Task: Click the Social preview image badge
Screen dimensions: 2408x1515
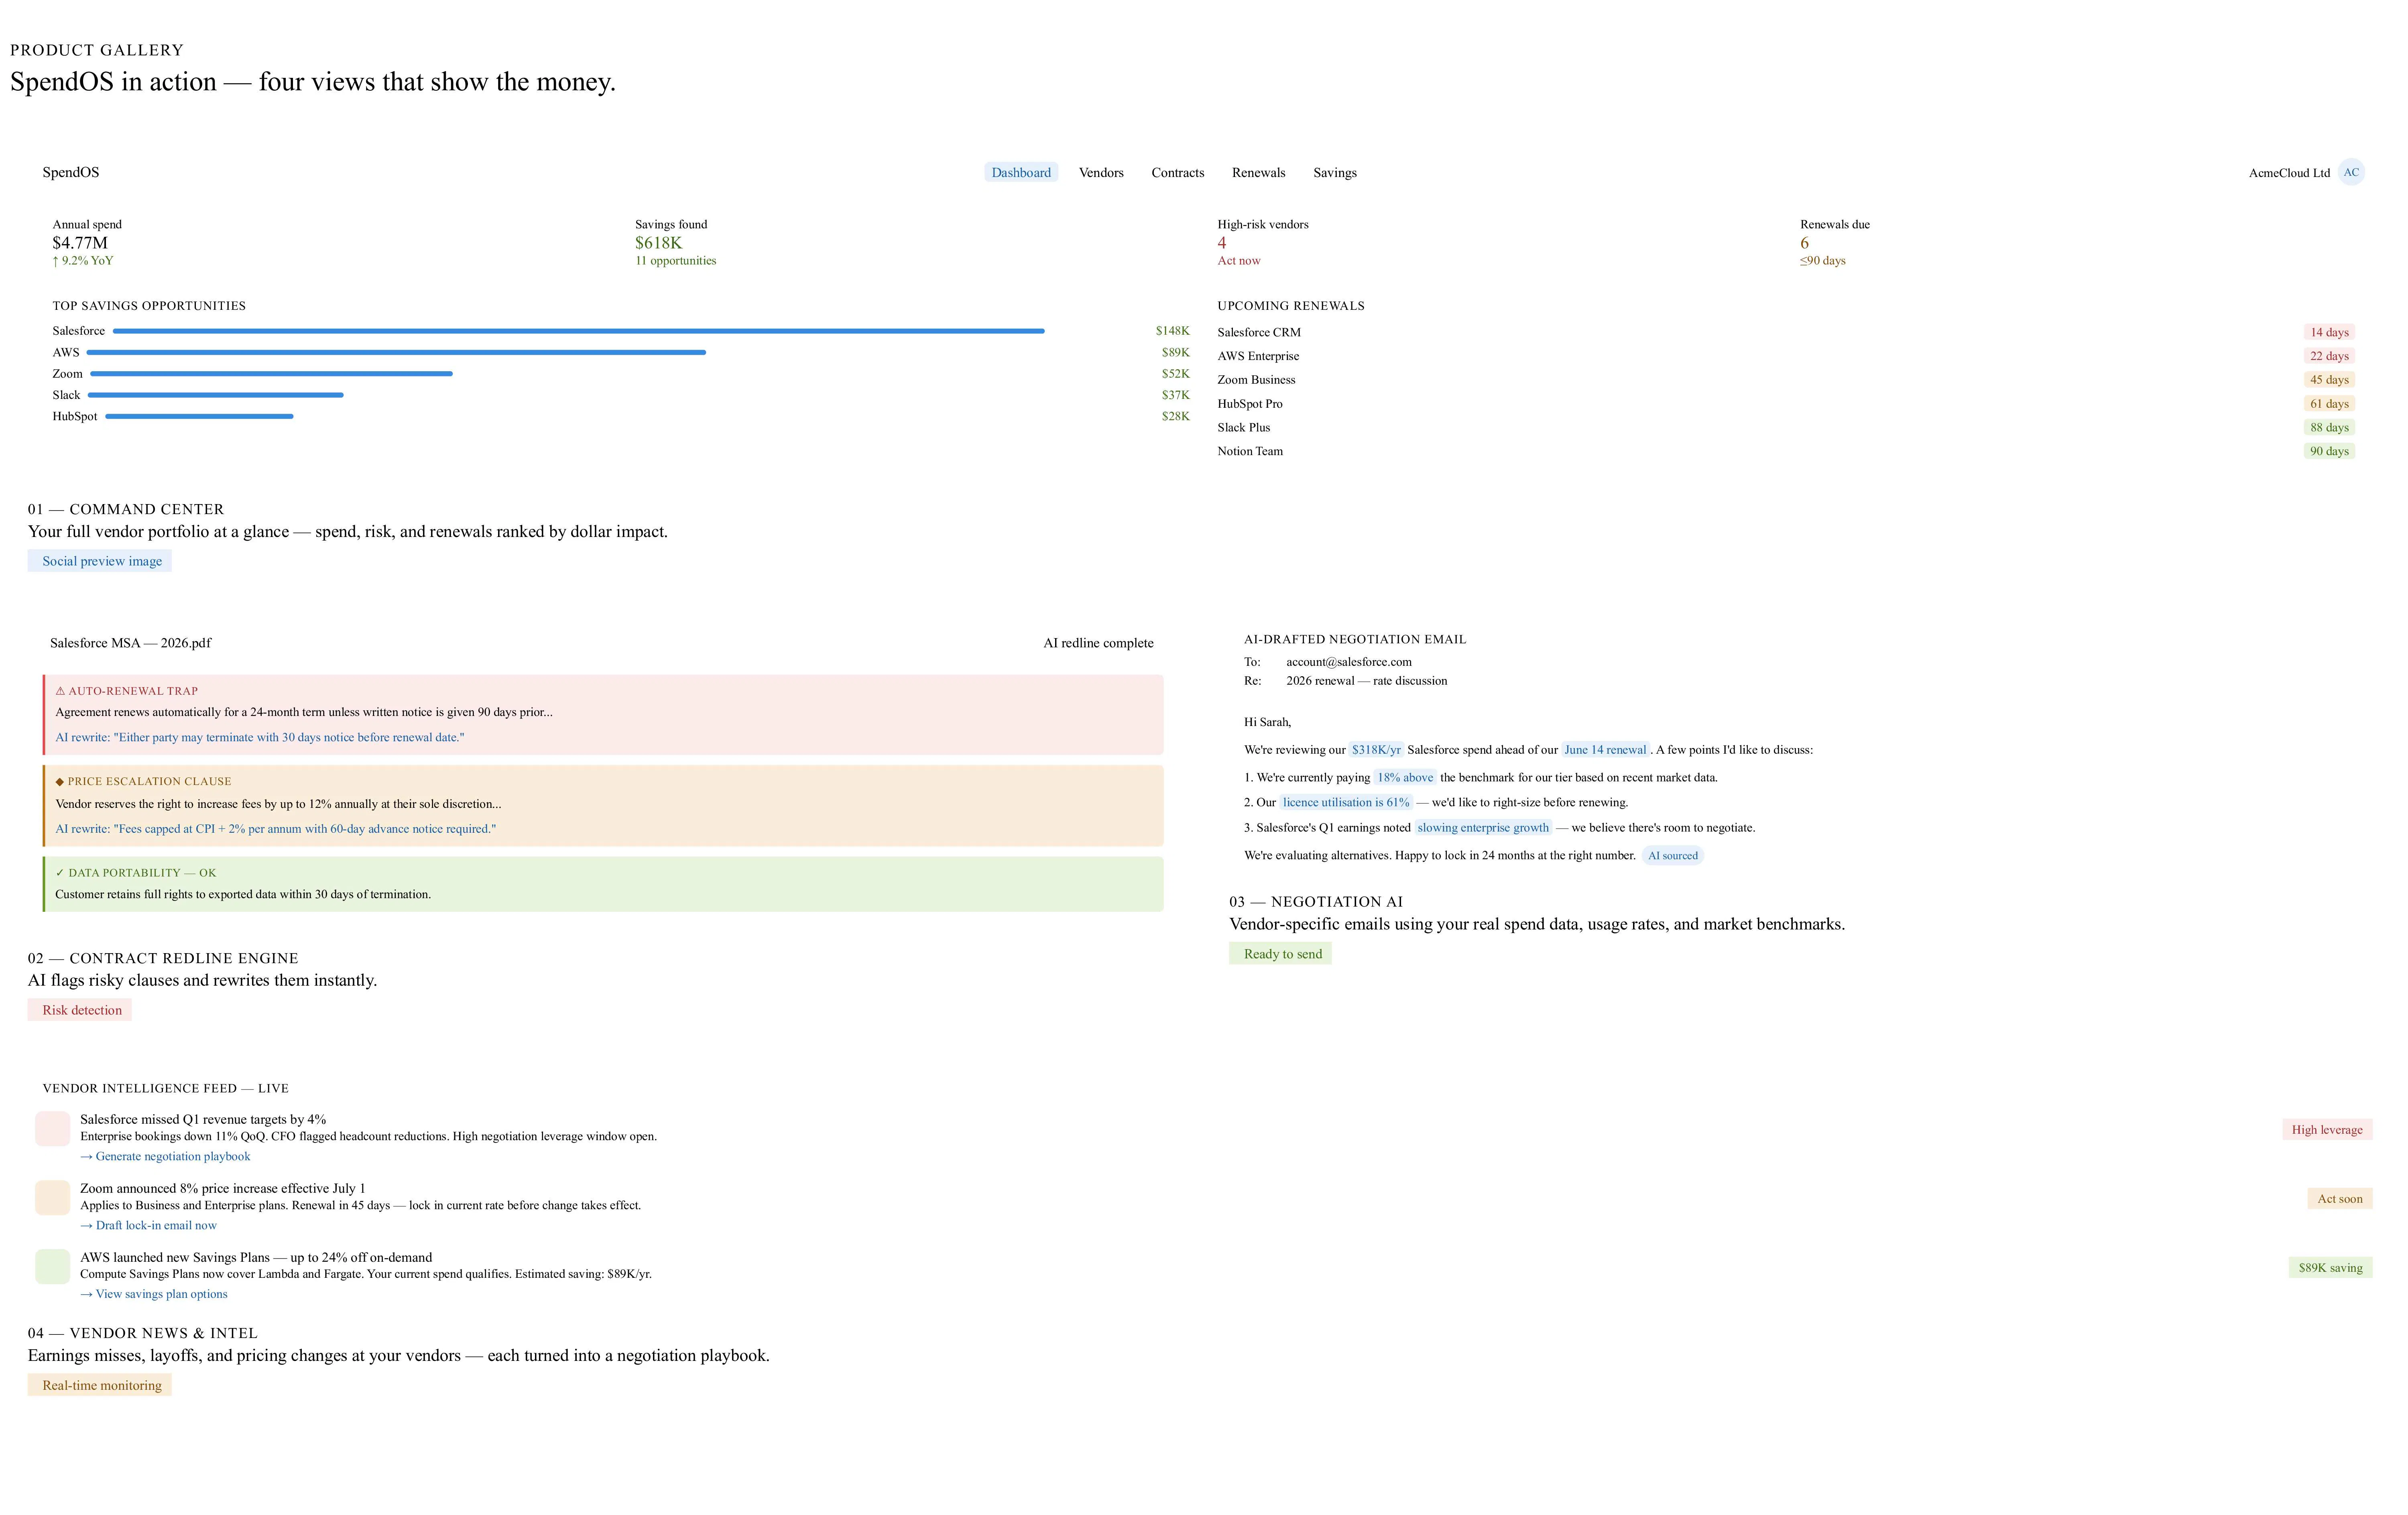Action: coord(100,561)
